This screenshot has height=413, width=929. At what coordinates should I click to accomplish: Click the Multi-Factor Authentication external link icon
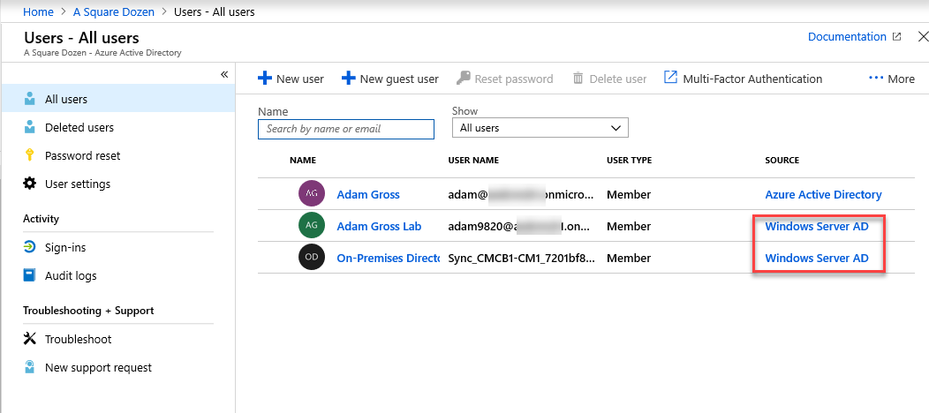click(670, 78)
